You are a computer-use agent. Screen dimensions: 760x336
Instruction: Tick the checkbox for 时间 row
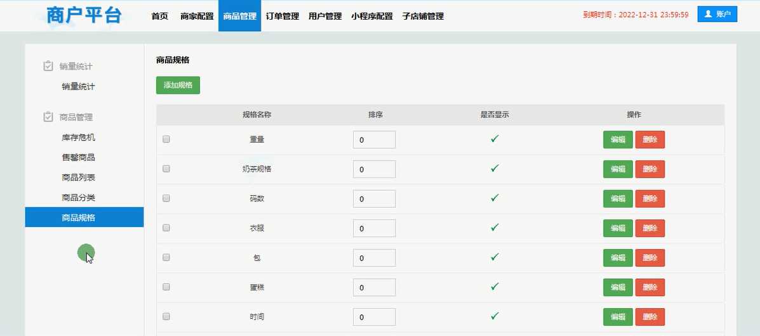point(166,316)
